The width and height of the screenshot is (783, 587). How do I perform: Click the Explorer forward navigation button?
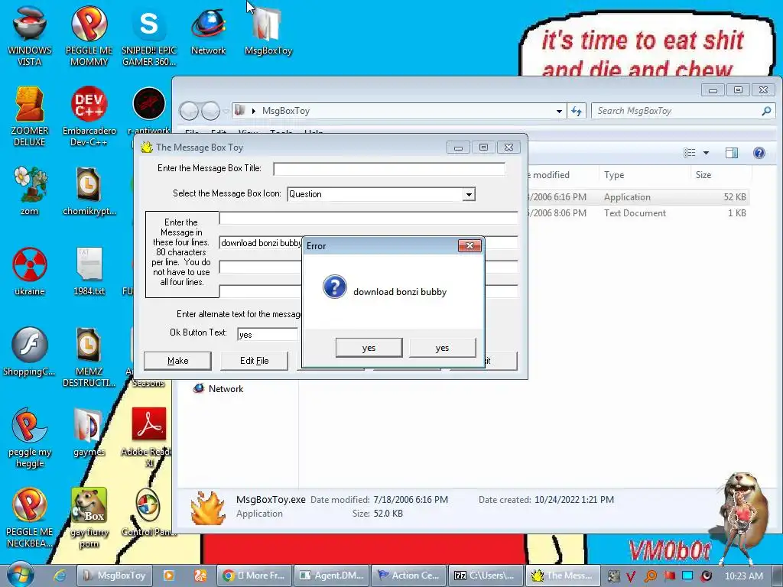click(x=211, y=111)
